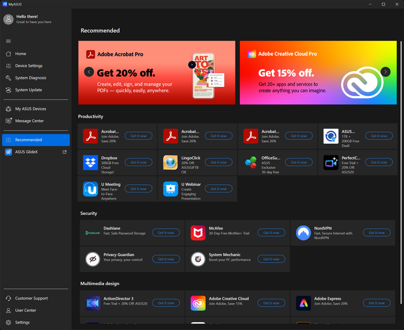Viewport: 404px width, 330px height.
Task: Click the ASUS GlideX external link icon
Action: point(64,152)
